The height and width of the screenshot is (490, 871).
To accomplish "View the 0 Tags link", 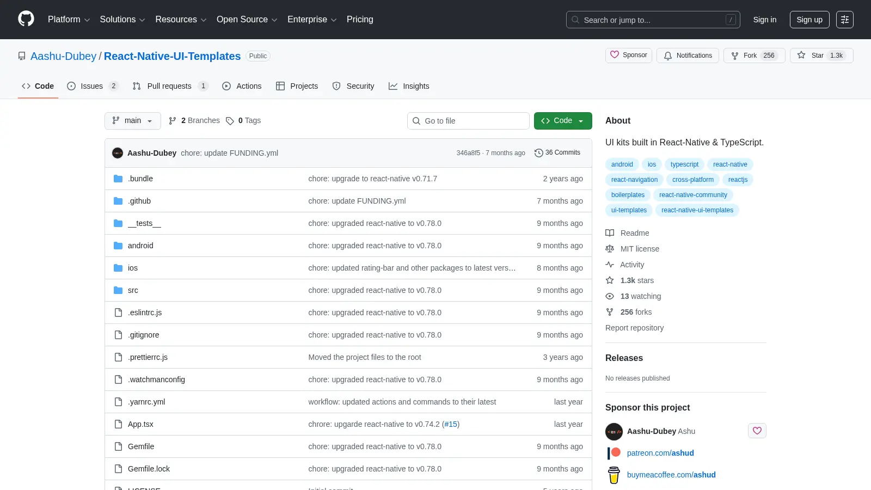I will 243,121.
